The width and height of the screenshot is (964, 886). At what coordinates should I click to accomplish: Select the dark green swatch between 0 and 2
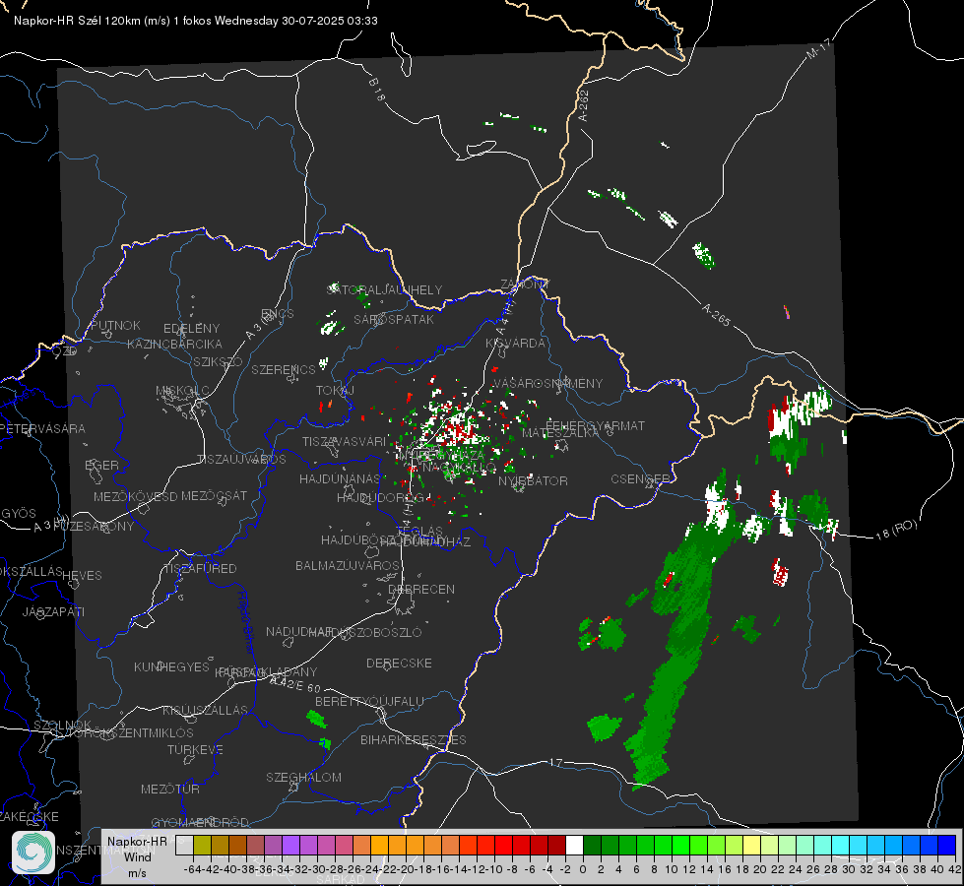pos(592,845)
